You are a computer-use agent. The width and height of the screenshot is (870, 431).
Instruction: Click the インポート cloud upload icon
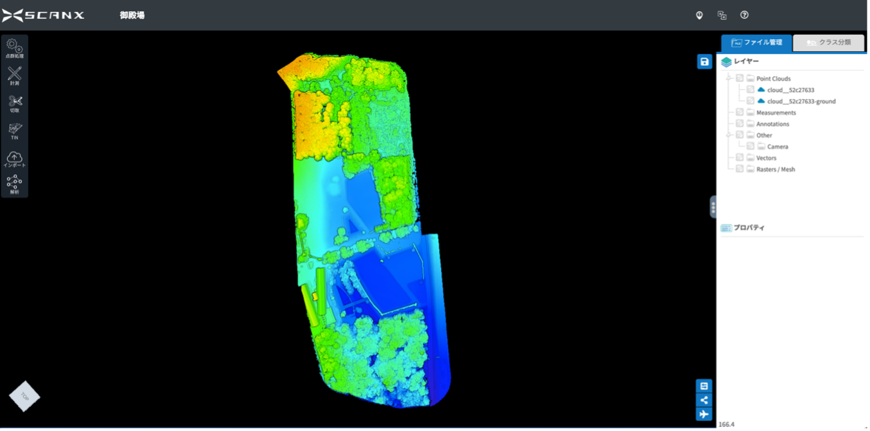tap(14, 158)
